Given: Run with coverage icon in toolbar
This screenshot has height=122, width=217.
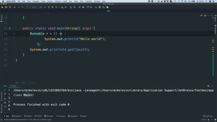Looking at the screenshot, I should [53, 7].
